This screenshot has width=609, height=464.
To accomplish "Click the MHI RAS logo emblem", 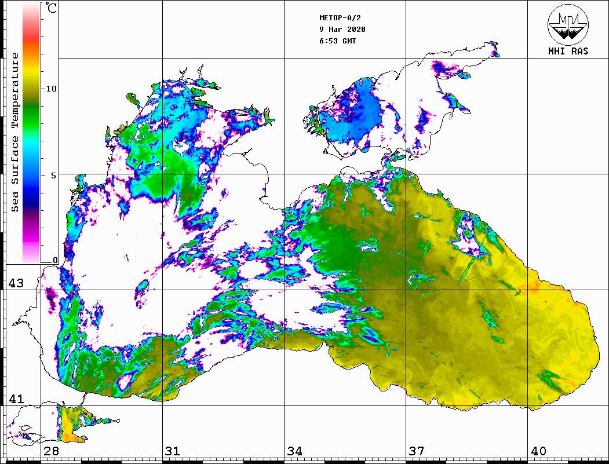I will pos(568,24).
